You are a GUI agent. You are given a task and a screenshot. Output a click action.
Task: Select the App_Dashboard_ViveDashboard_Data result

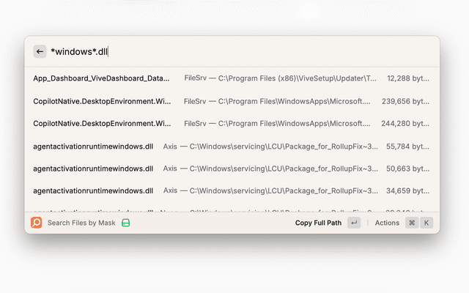[101, 78]
